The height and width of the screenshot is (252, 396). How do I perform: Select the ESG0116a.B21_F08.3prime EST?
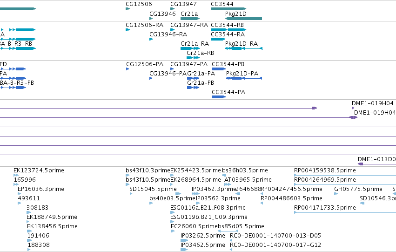pyautogui.click(x=208, y=208)
